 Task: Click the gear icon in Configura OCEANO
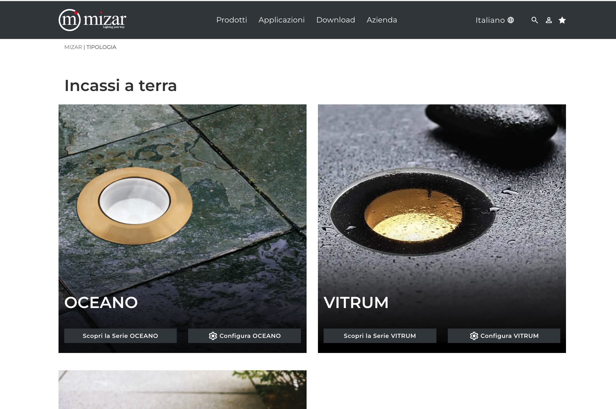point(213,336)
